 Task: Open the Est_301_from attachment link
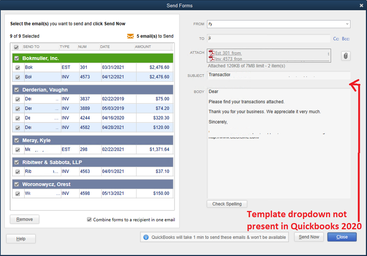pos(228,53)
